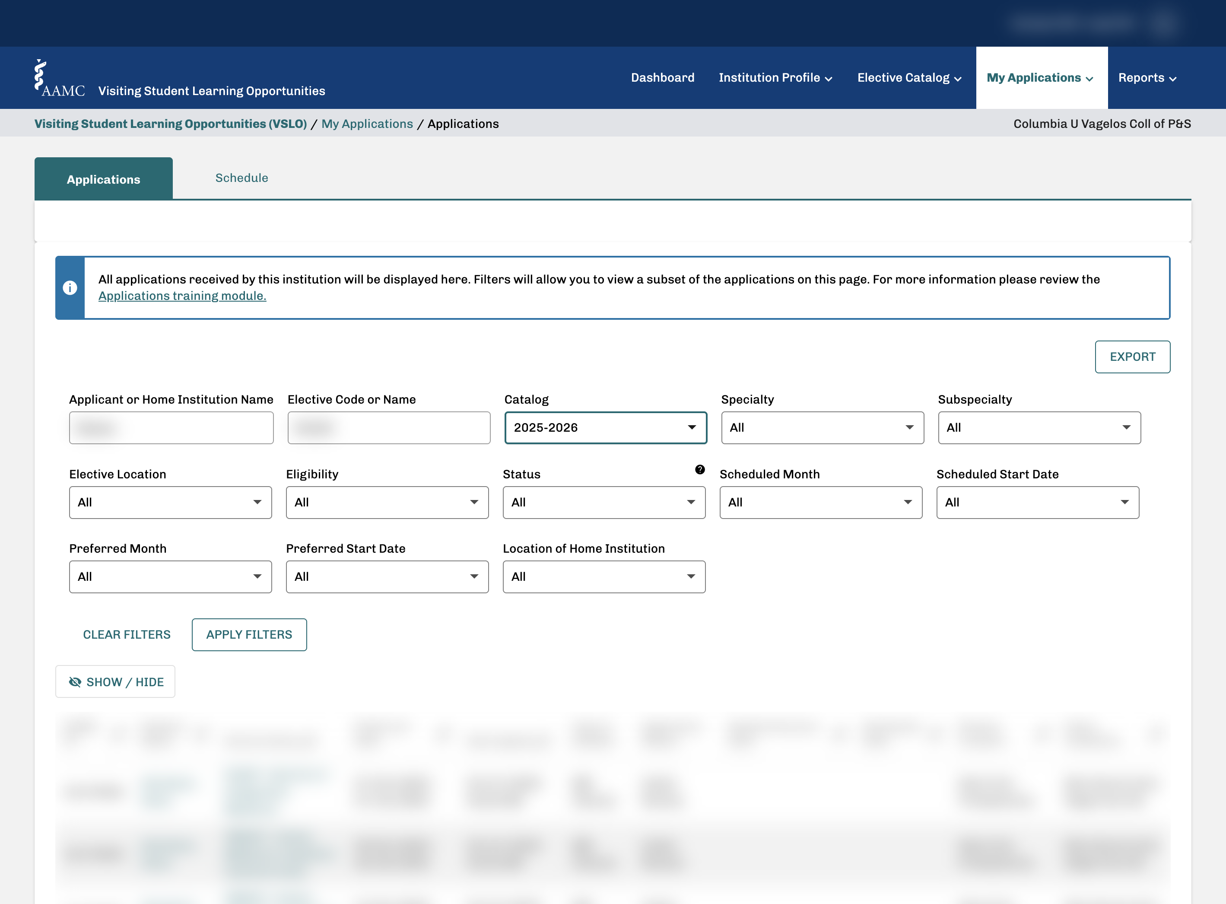Switch to the Schedule tab
This screenshot has height=904, width=1226.
coord(242,178)
